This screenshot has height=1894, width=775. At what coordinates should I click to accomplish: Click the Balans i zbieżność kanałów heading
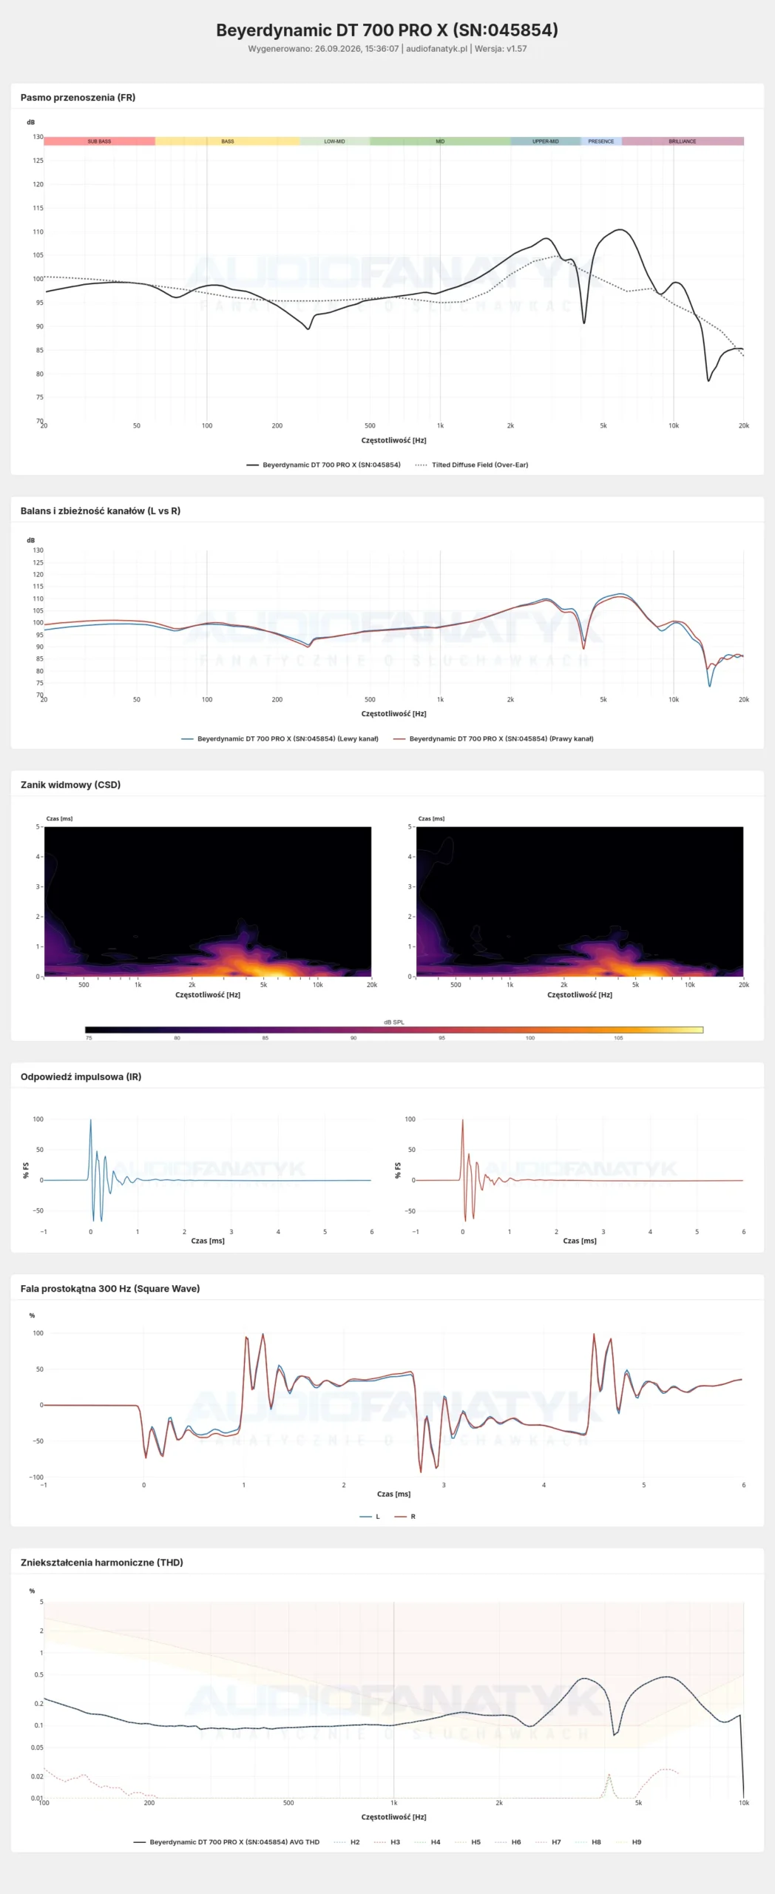pyautogui.click(x=101, y=511)
